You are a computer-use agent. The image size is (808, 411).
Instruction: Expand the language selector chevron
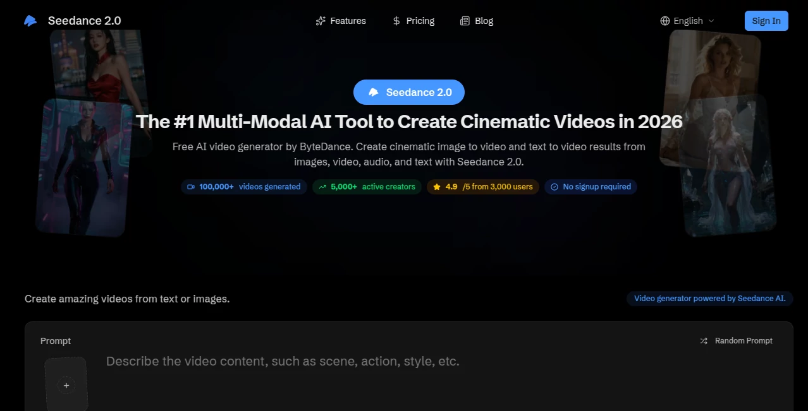pyautogui.click(x=711, y=21)
